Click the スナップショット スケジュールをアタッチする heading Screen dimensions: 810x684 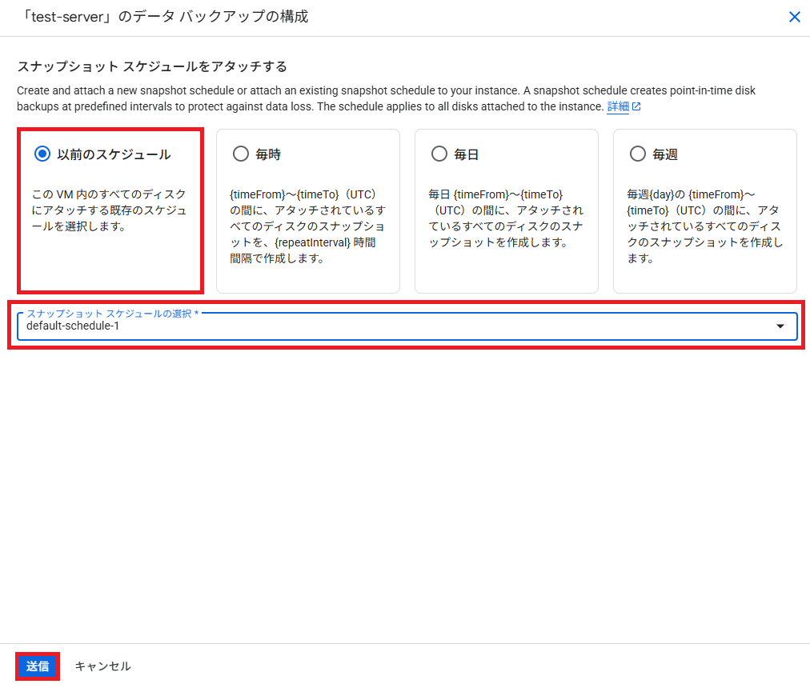click(152, 66)
